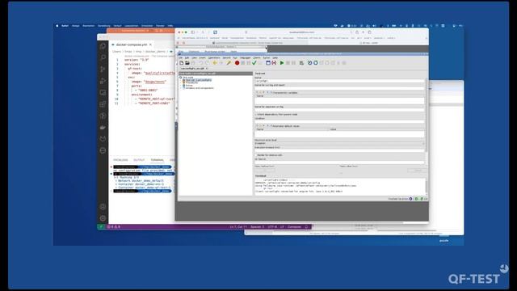517x291 pixels.
Task: Toggle the Border for relative calls checkbox
Action: coord(256,155)
